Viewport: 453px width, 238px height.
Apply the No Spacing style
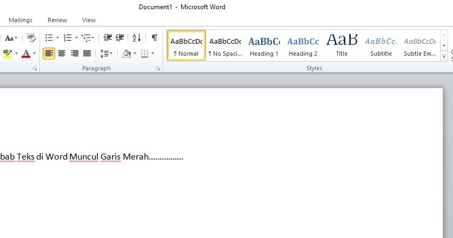point(225,45)
